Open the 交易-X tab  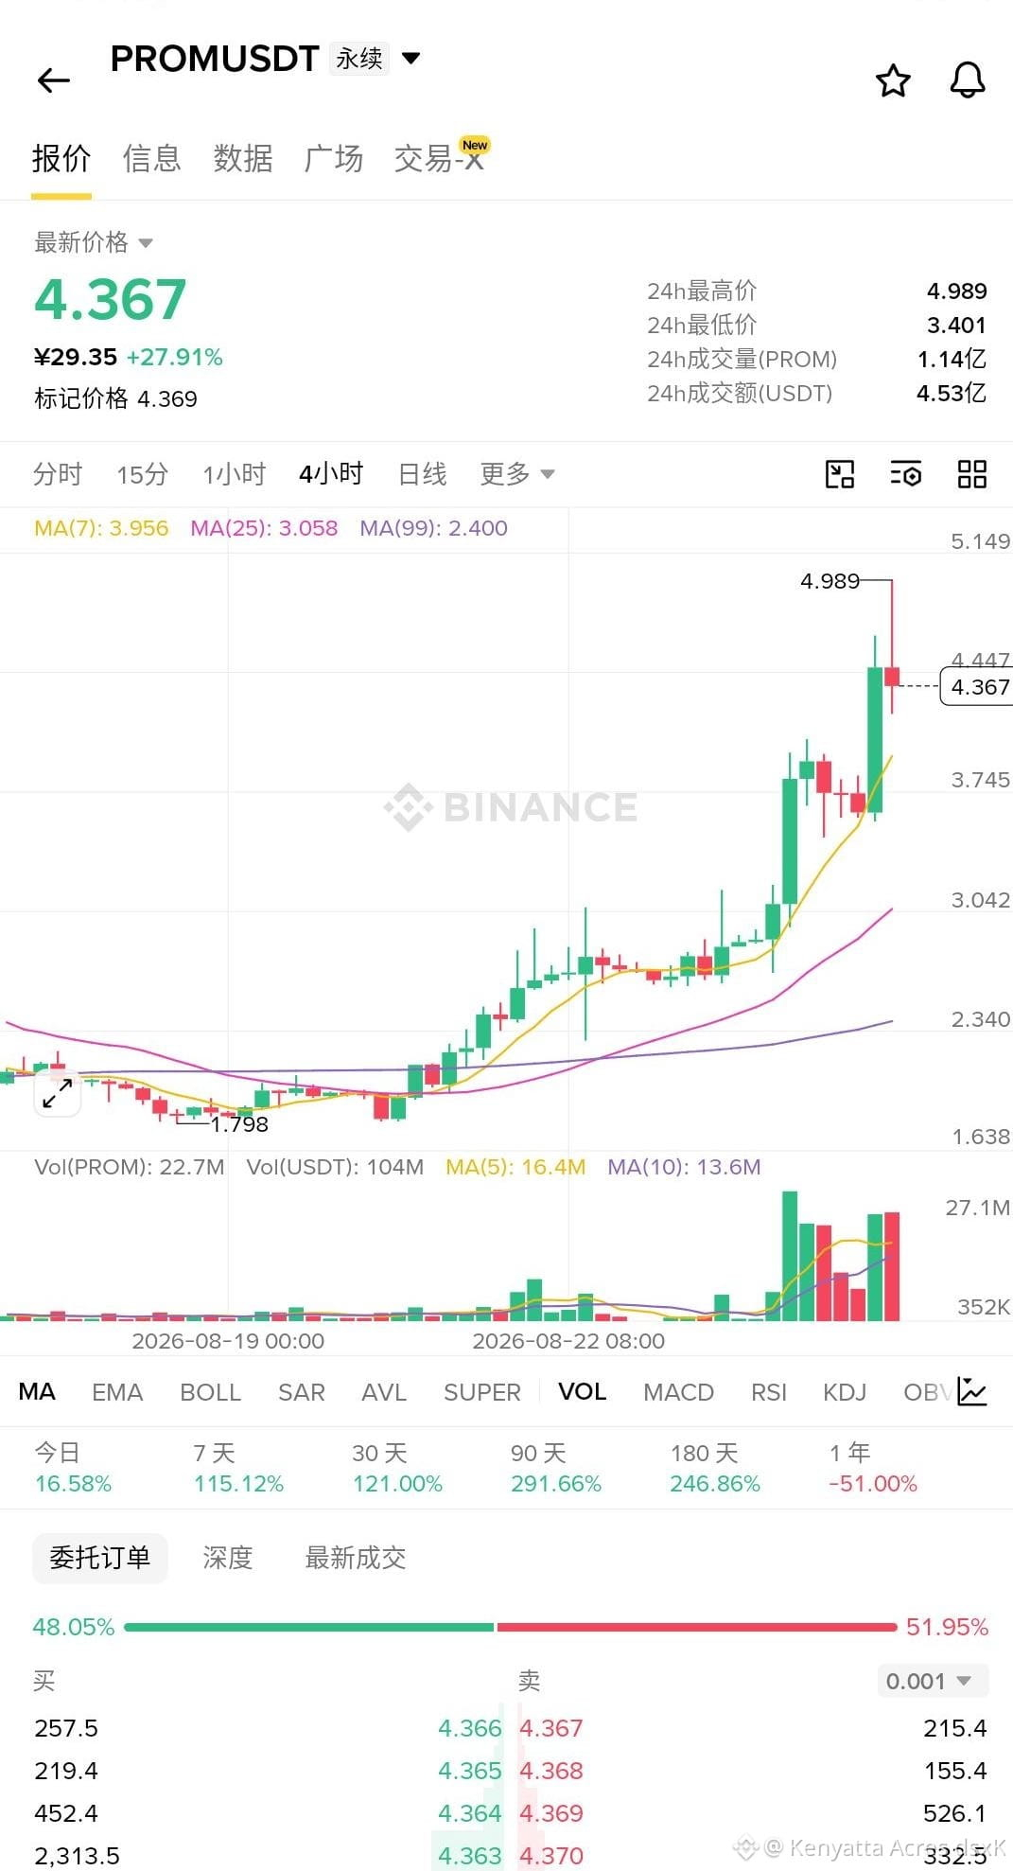440,158
